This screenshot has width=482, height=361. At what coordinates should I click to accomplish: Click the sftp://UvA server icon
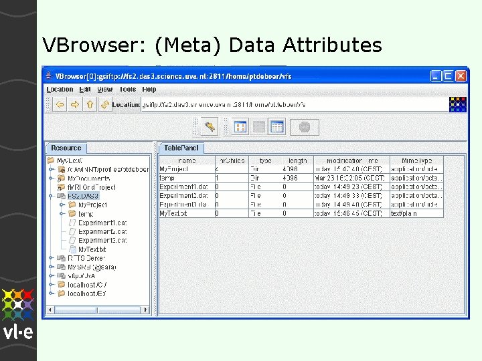tap(61, 275)
